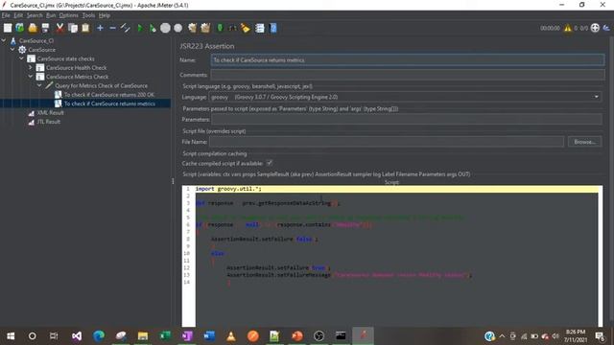
Task: Open File Explorer from taskbar
Action: coord(143,335)
